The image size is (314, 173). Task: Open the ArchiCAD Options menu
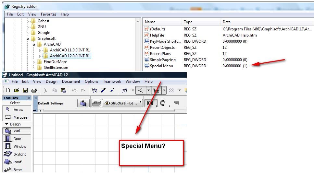coord(92,81)
